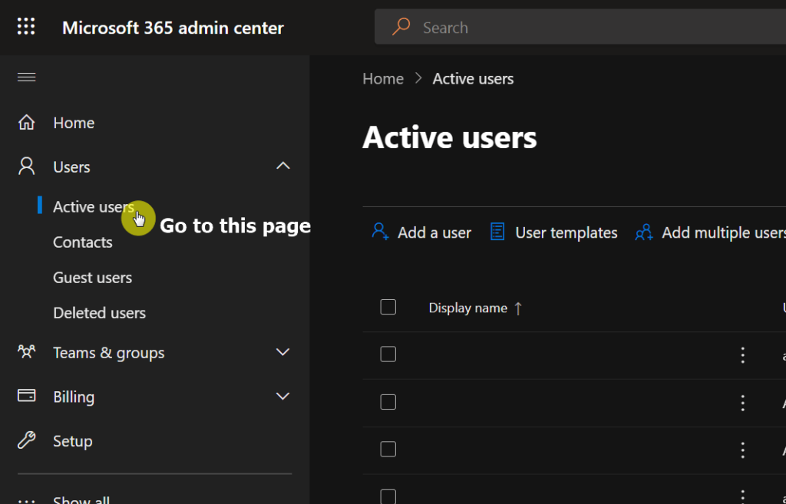Click the search magnifier icon
Image resolution: width=786 pixels, height=504 pixels.
401,27
